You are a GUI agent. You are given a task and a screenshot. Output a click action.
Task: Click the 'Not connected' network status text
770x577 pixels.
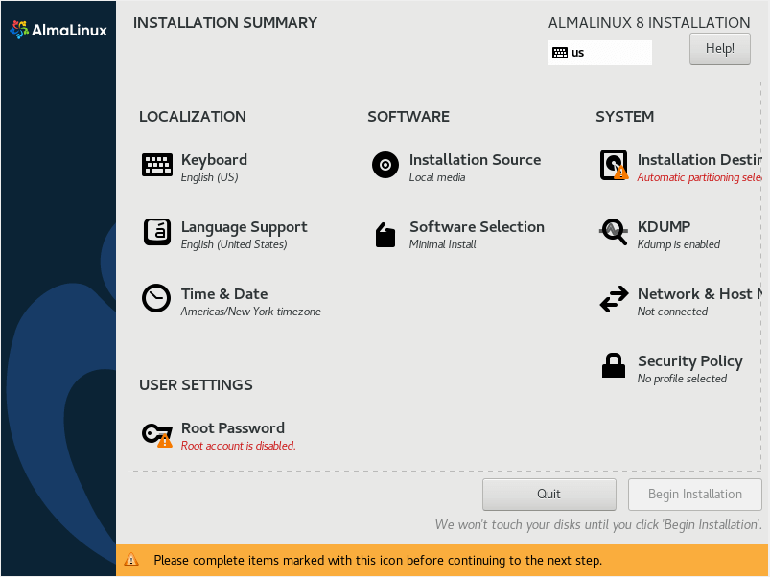pos(672,312)
